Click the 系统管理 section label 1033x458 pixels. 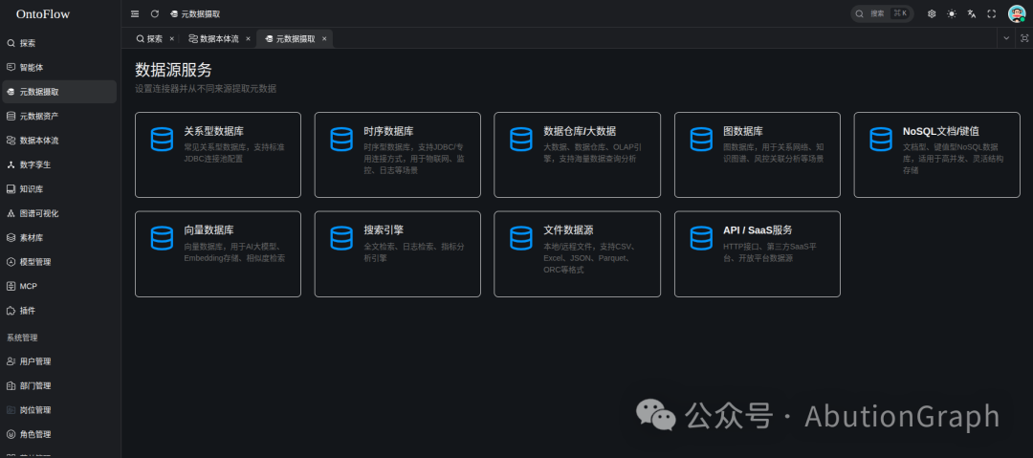point(22,338)
